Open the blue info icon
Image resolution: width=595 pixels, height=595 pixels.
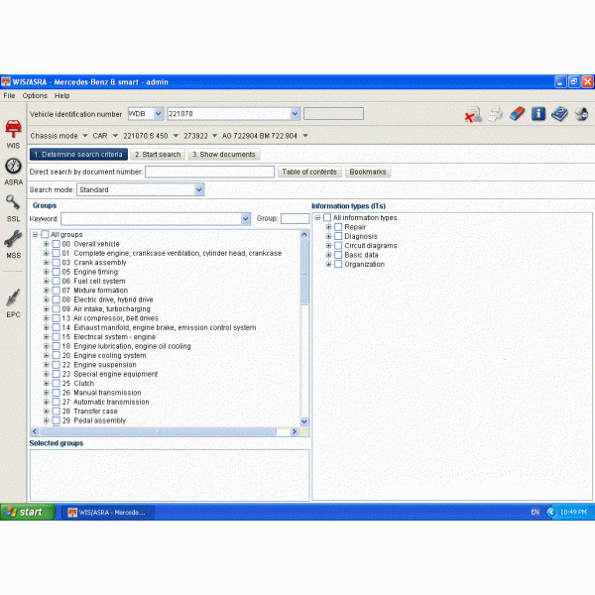point(538,113)
